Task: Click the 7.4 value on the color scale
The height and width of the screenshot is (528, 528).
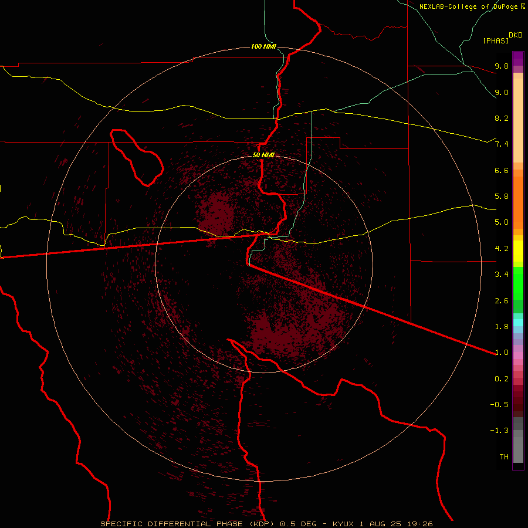Action: point(502,144)
